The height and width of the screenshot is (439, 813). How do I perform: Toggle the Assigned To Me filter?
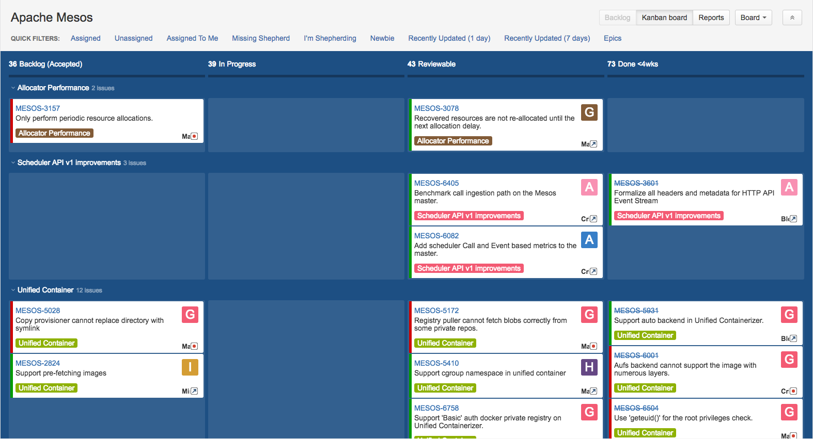pos(192,38)
